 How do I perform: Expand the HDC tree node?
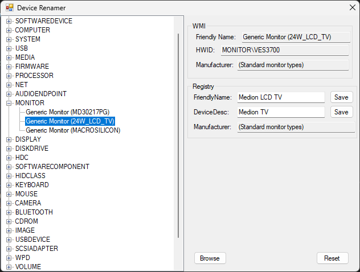9,158
